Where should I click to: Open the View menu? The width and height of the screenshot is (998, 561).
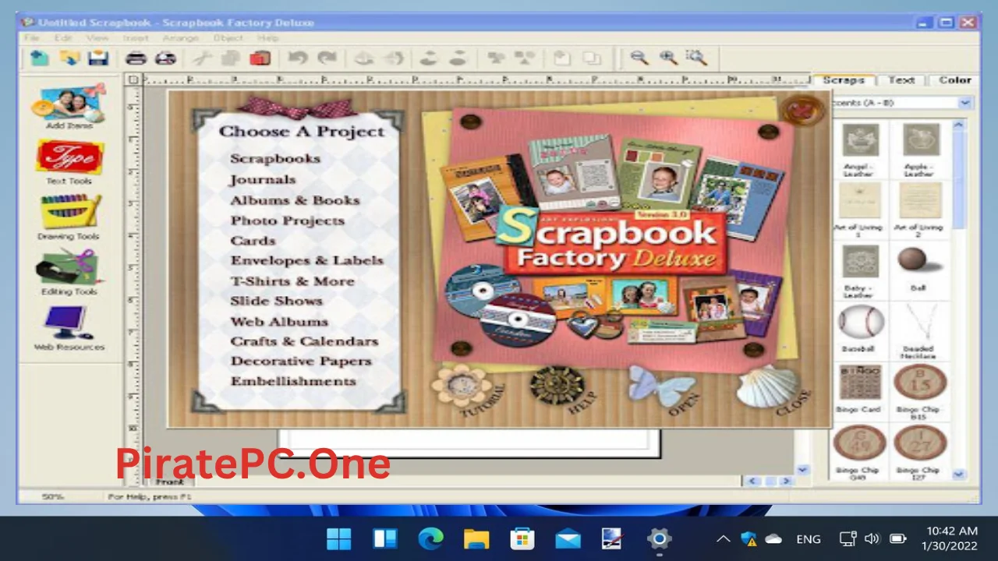[97, 37]
